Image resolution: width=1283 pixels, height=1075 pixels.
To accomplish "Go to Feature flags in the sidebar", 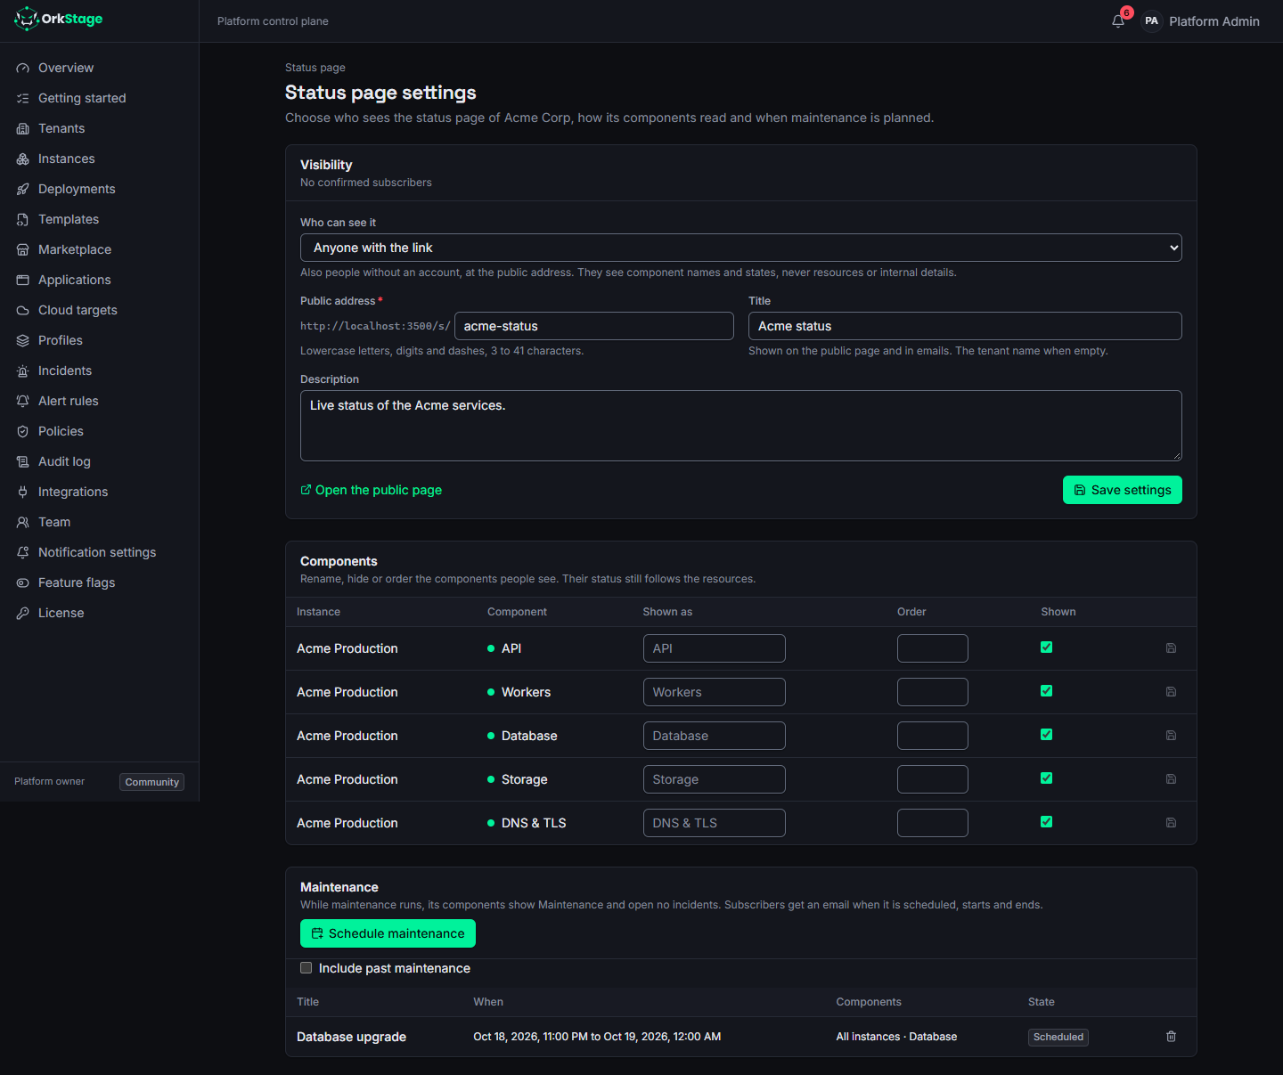I will point(99,582).
